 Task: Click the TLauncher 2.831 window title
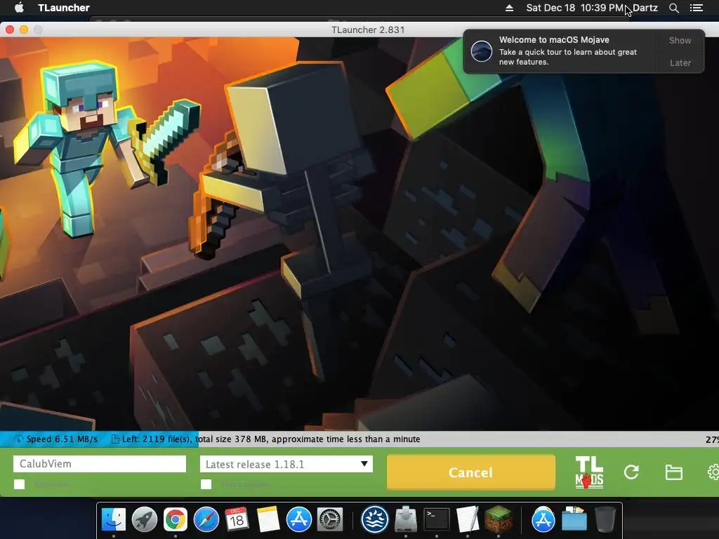click(368, 29)
